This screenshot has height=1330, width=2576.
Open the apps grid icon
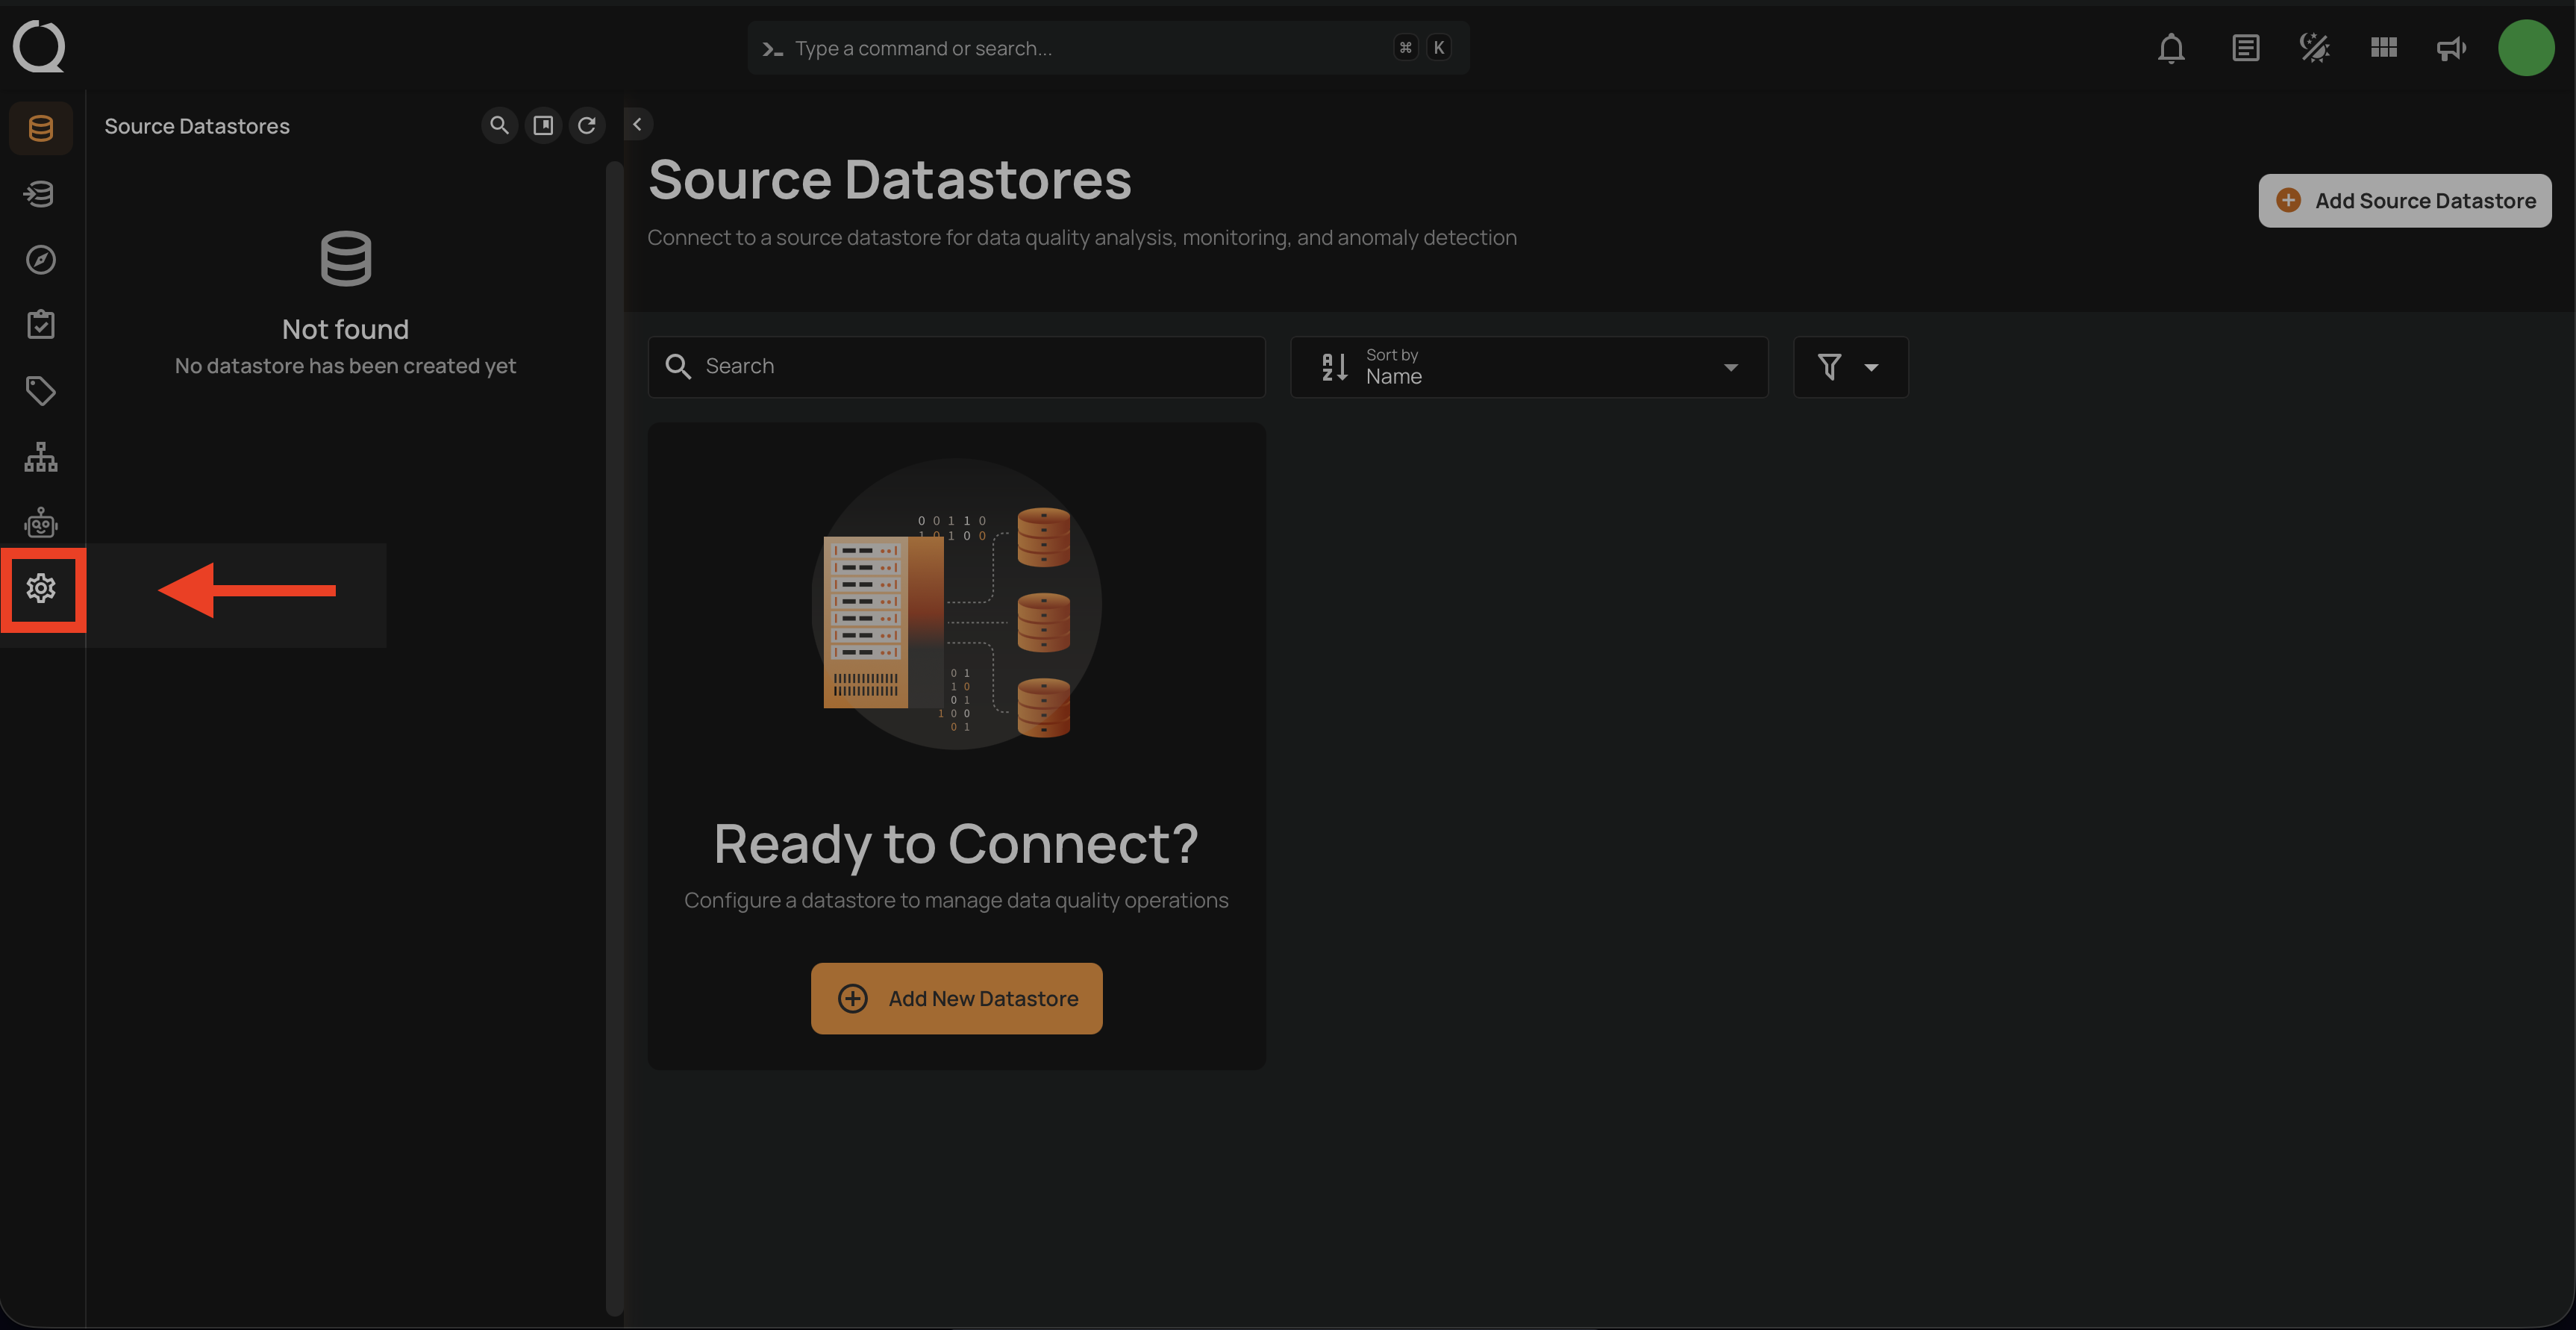2384,48
